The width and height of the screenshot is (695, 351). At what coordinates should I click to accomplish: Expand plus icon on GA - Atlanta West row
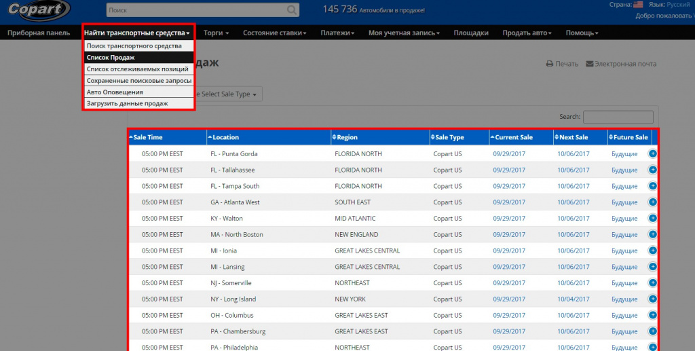coord(652,202)
